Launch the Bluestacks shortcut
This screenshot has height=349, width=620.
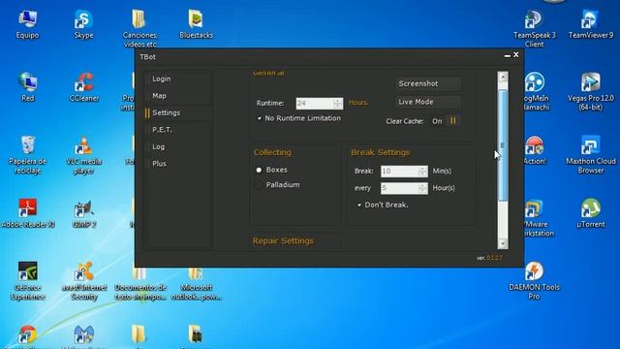pos(196,24)
